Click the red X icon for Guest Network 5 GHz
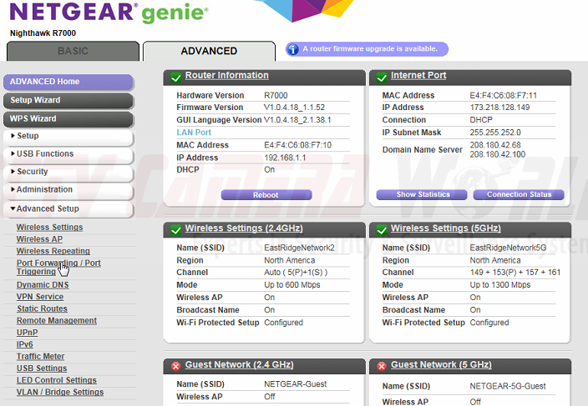The height and width of the screenshot is (406, 588). point(381,366)
